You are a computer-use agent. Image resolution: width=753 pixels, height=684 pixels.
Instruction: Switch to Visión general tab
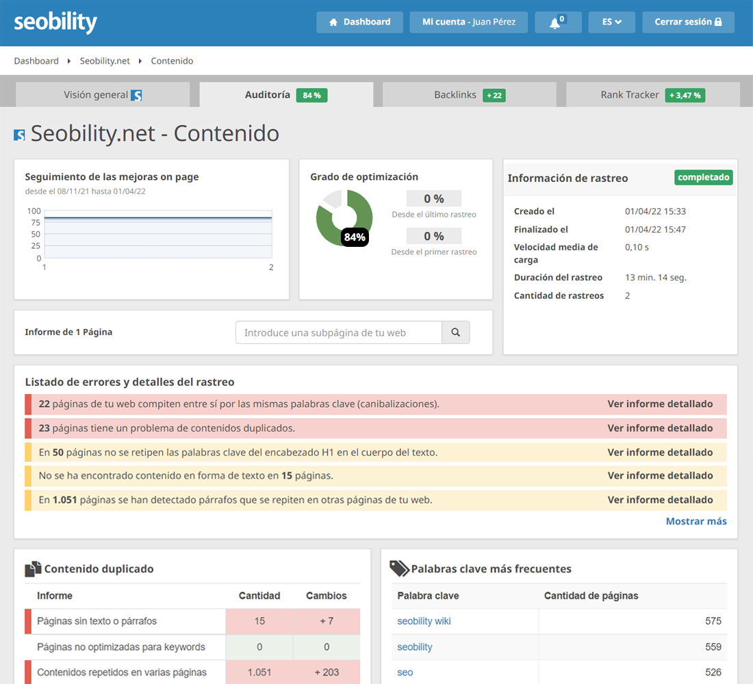103,94
